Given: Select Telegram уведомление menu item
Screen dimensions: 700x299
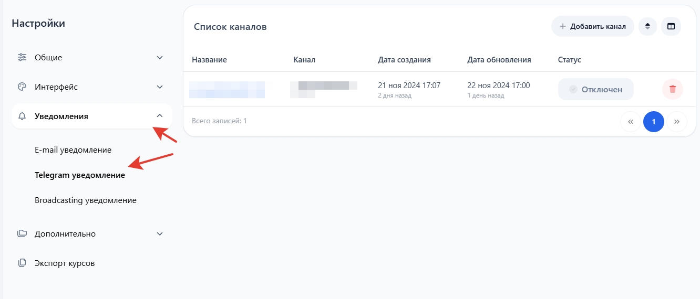Looking at the screenshot, I should pyautogui.click(x=80, y=175).
